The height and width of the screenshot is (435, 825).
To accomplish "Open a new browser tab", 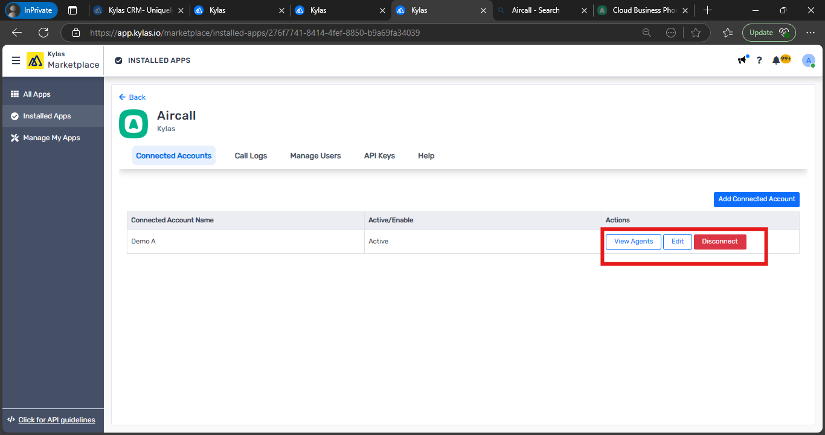I will pyautogui.click(x=708, y=10).
